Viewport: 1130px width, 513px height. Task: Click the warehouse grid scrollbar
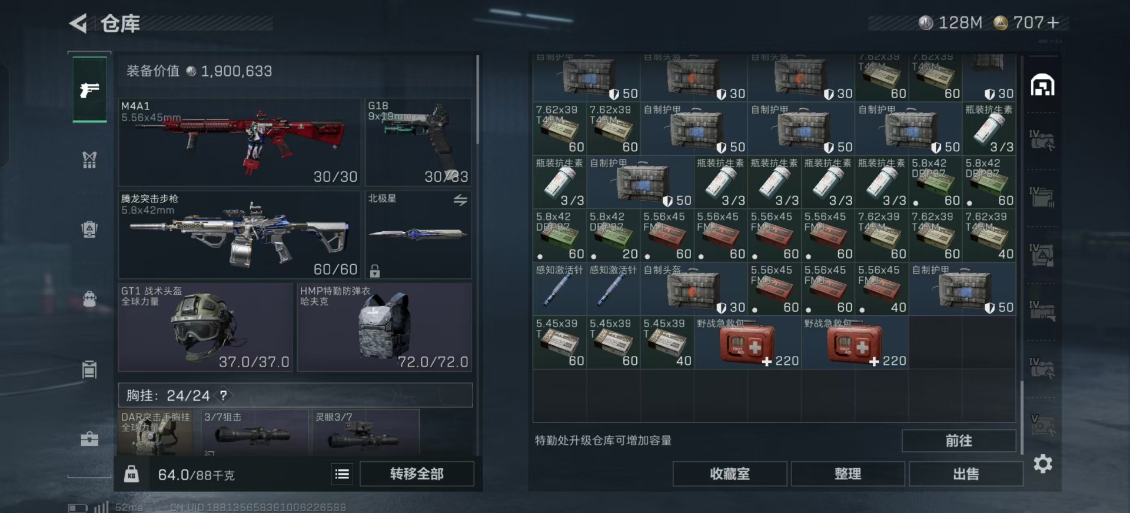pyautogui.click(x=1022, y=418)
